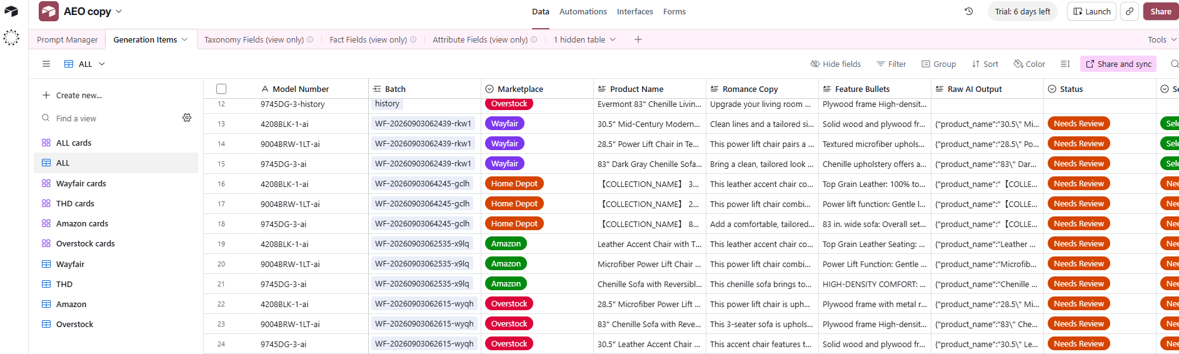The image size is (1179, 354).
Task: Open Color options button
Action: [x=1029, y=64]
